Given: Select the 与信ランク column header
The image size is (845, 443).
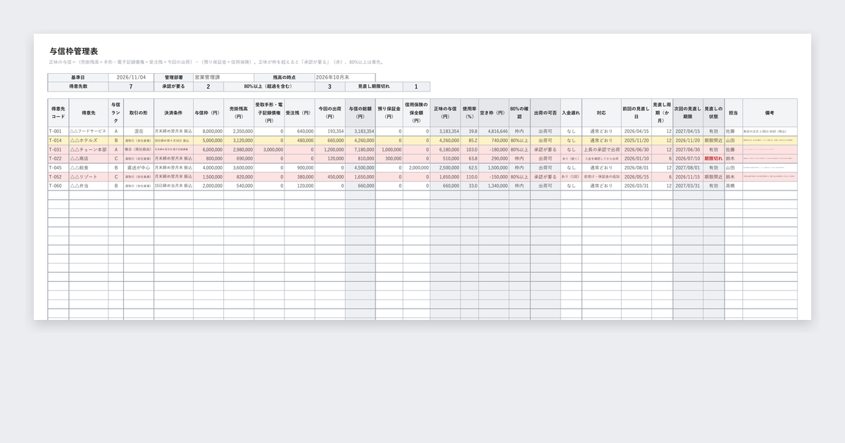Looking at the screenshot, I should (116, 113).
